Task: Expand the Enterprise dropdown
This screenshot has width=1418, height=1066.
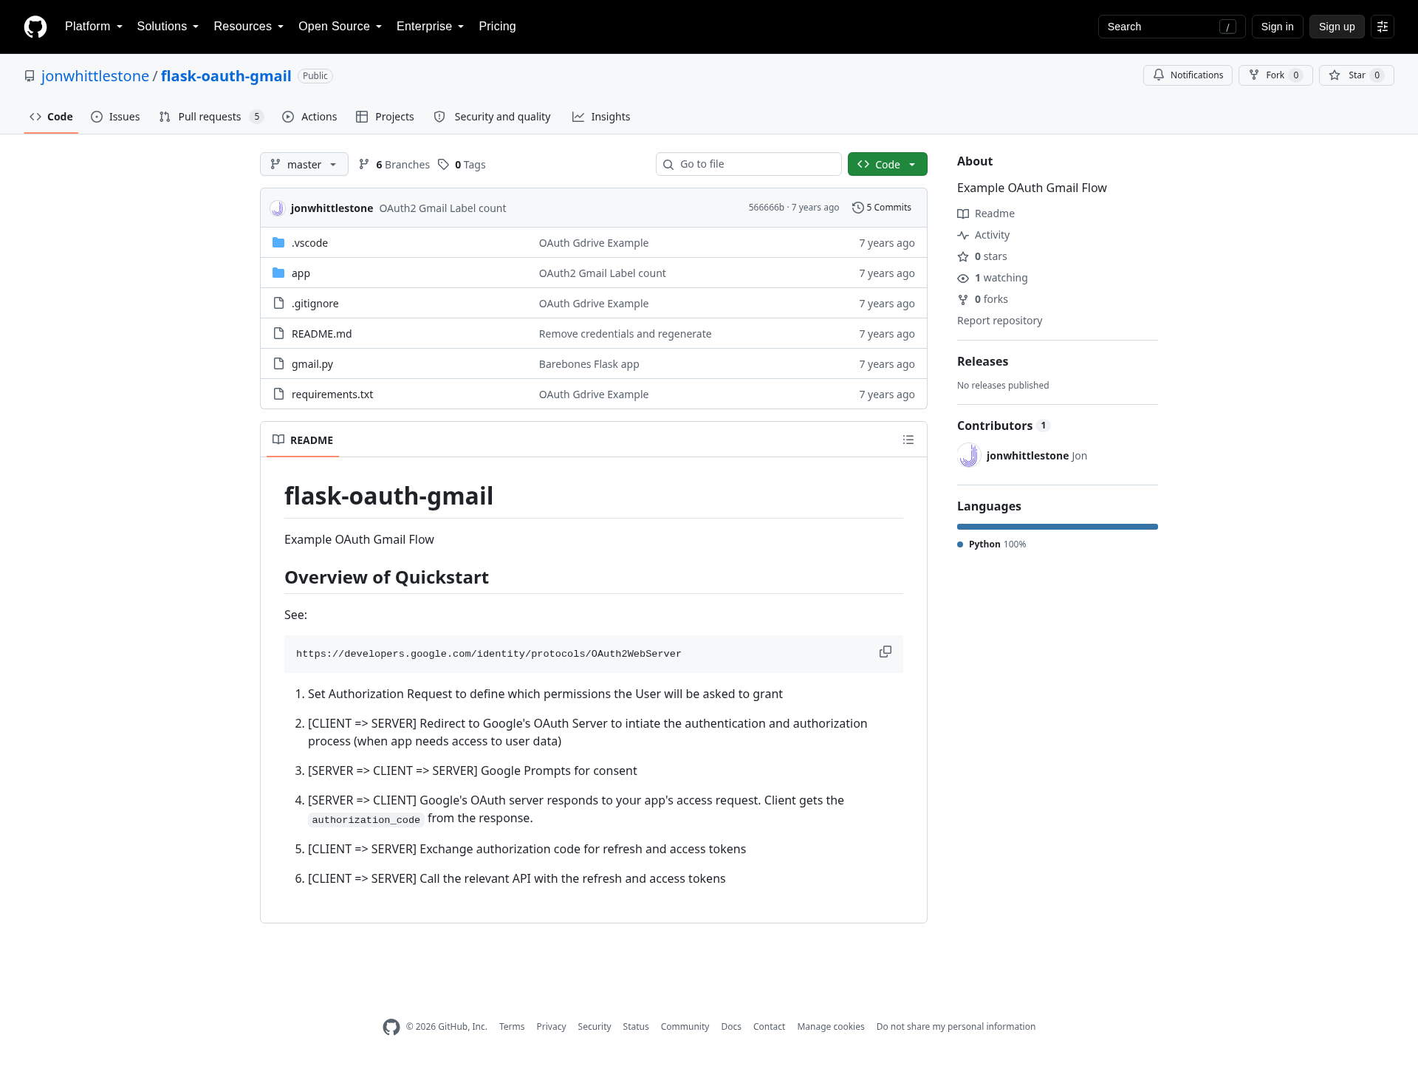Action: coord(431,27)
